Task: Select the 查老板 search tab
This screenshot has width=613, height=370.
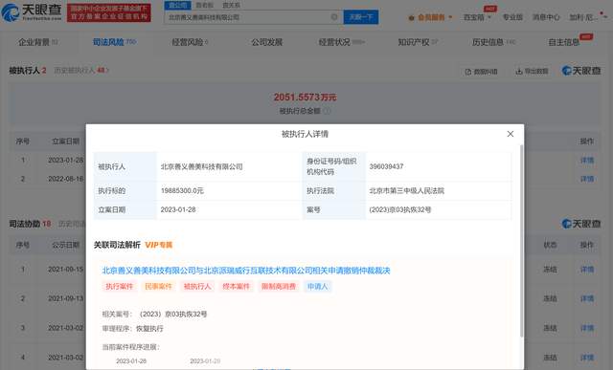Action: pyautogui.click(x=204, y=5)
